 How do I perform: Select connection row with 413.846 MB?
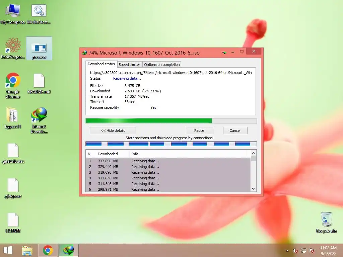click(x=168, y=178)
